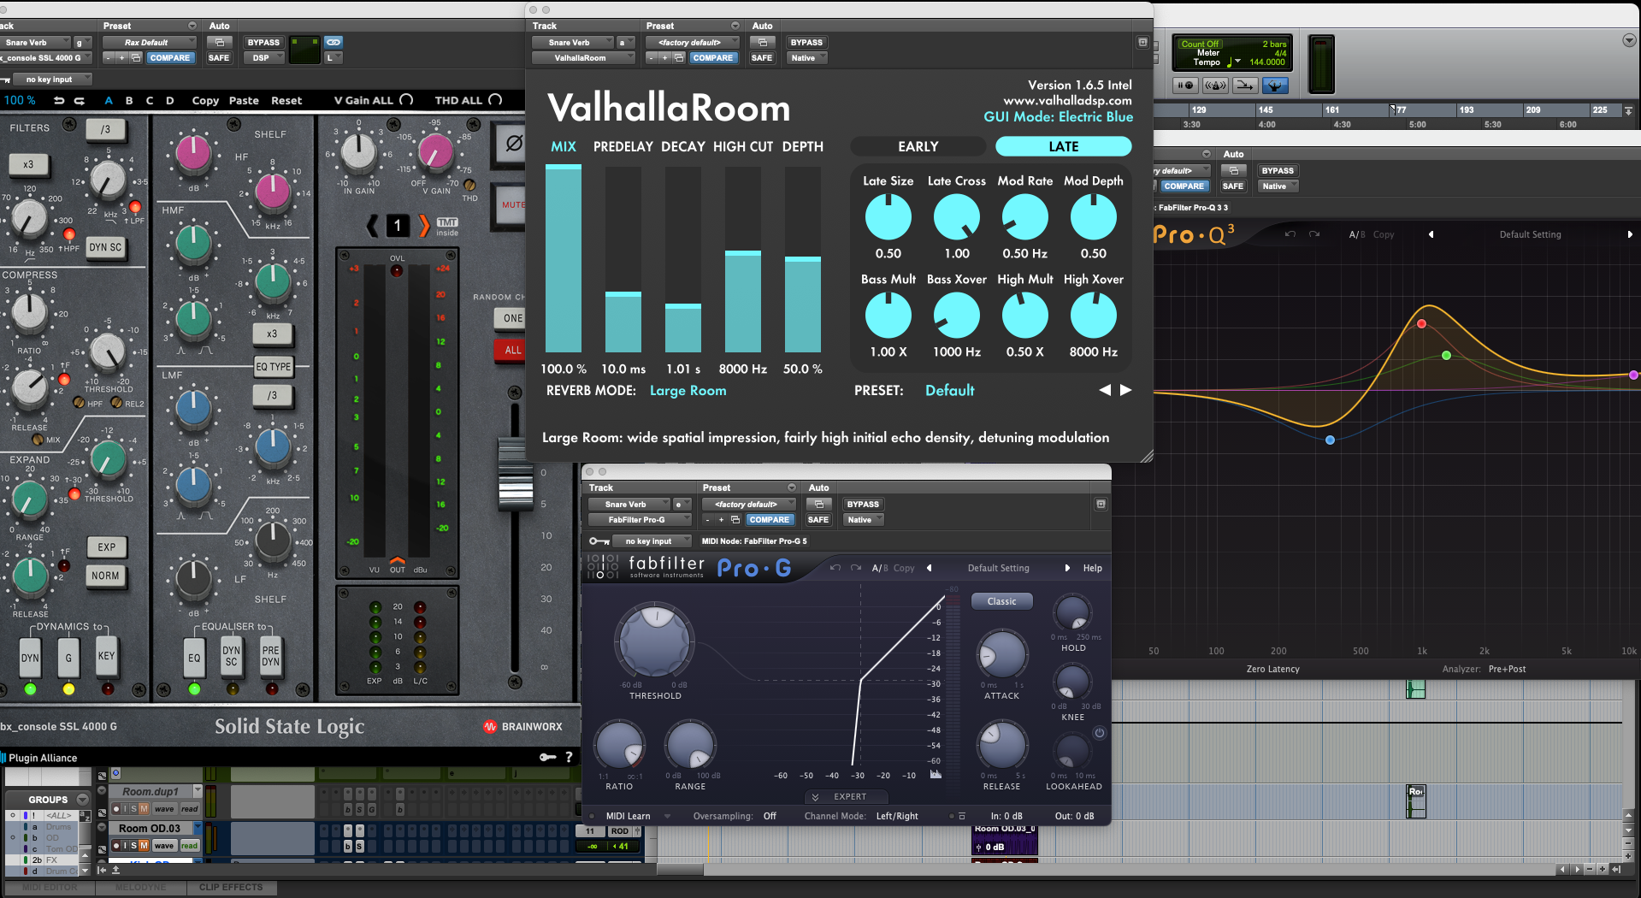Open Plugin Alliance question mark help
The height and width of the screenshot is (898, 1641).
(569, 757)
